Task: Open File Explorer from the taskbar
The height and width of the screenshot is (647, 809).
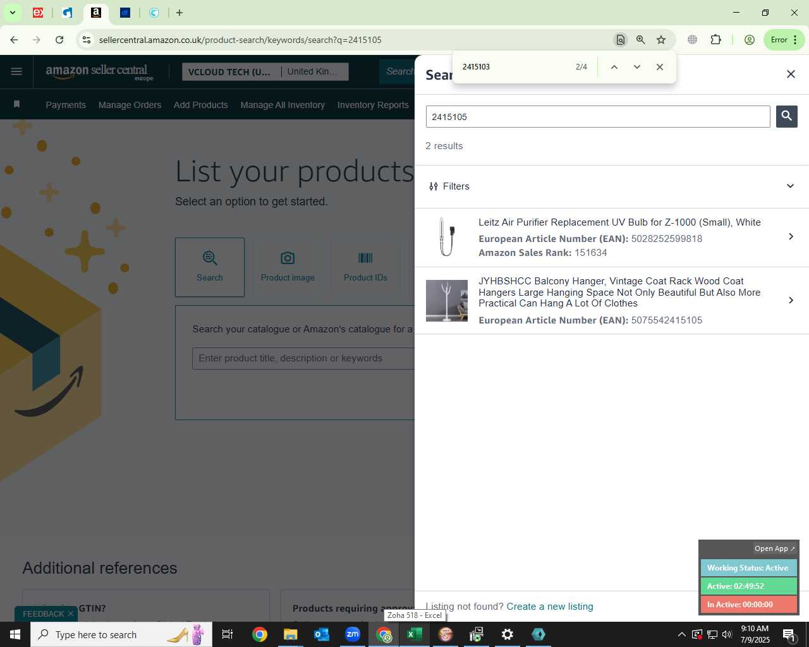Action: tap(290, 634)
